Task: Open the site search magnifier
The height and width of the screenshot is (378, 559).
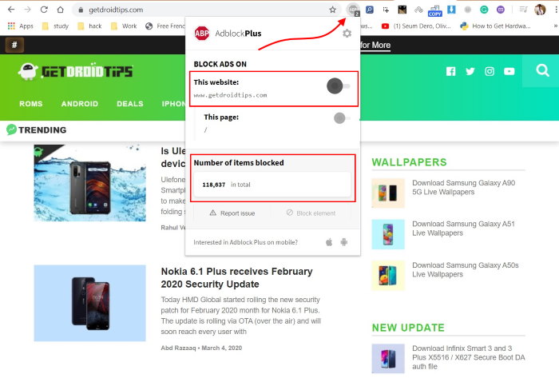Action: click(x=542, y=70)
